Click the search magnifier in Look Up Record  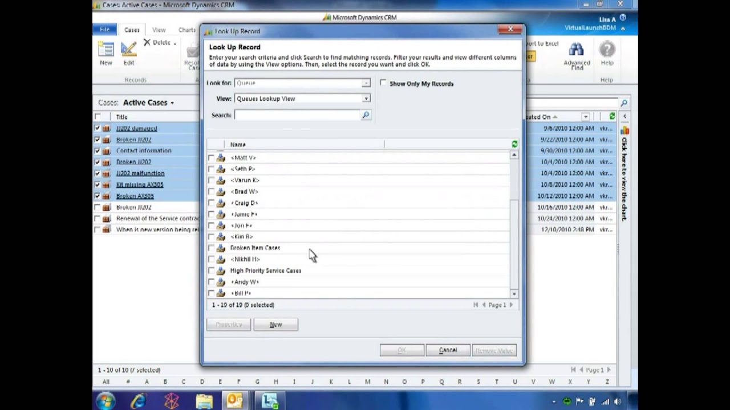(x=366, y=115)
